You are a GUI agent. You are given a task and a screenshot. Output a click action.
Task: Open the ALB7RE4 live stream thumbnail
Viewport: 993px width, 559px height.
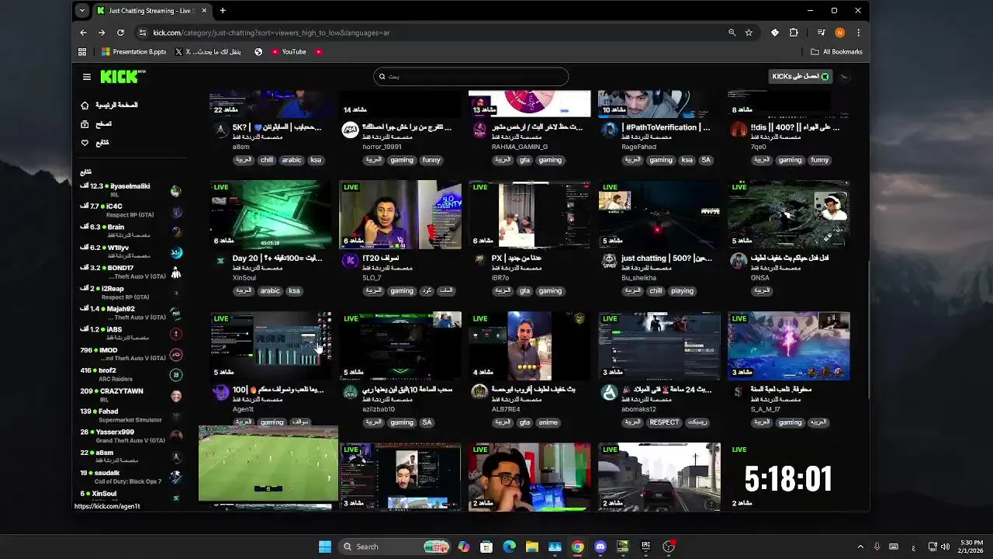click(x=529, y=346)
